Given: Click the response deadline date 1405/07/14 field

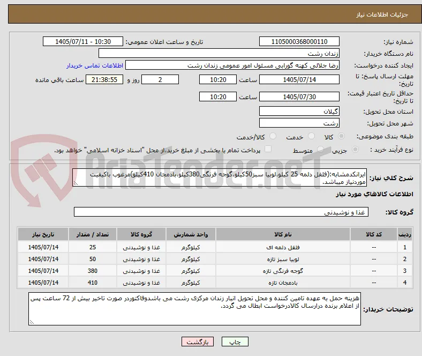Looking at the screenshot, I should [299, 79].
